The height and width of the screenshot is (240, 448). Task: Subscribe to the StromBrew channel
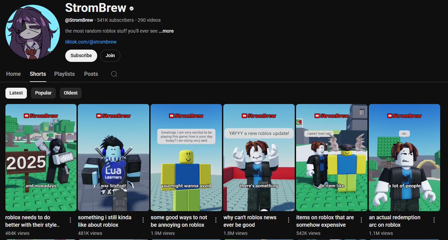coord(81,56)
